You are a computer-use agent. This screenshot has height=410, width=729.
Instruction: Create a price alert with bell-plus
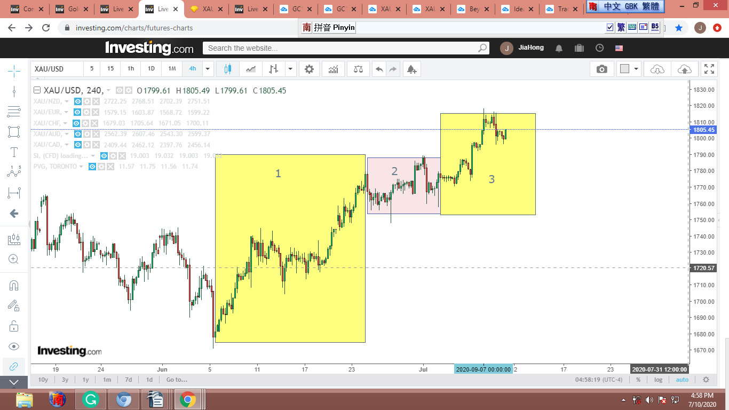point(411,69)
